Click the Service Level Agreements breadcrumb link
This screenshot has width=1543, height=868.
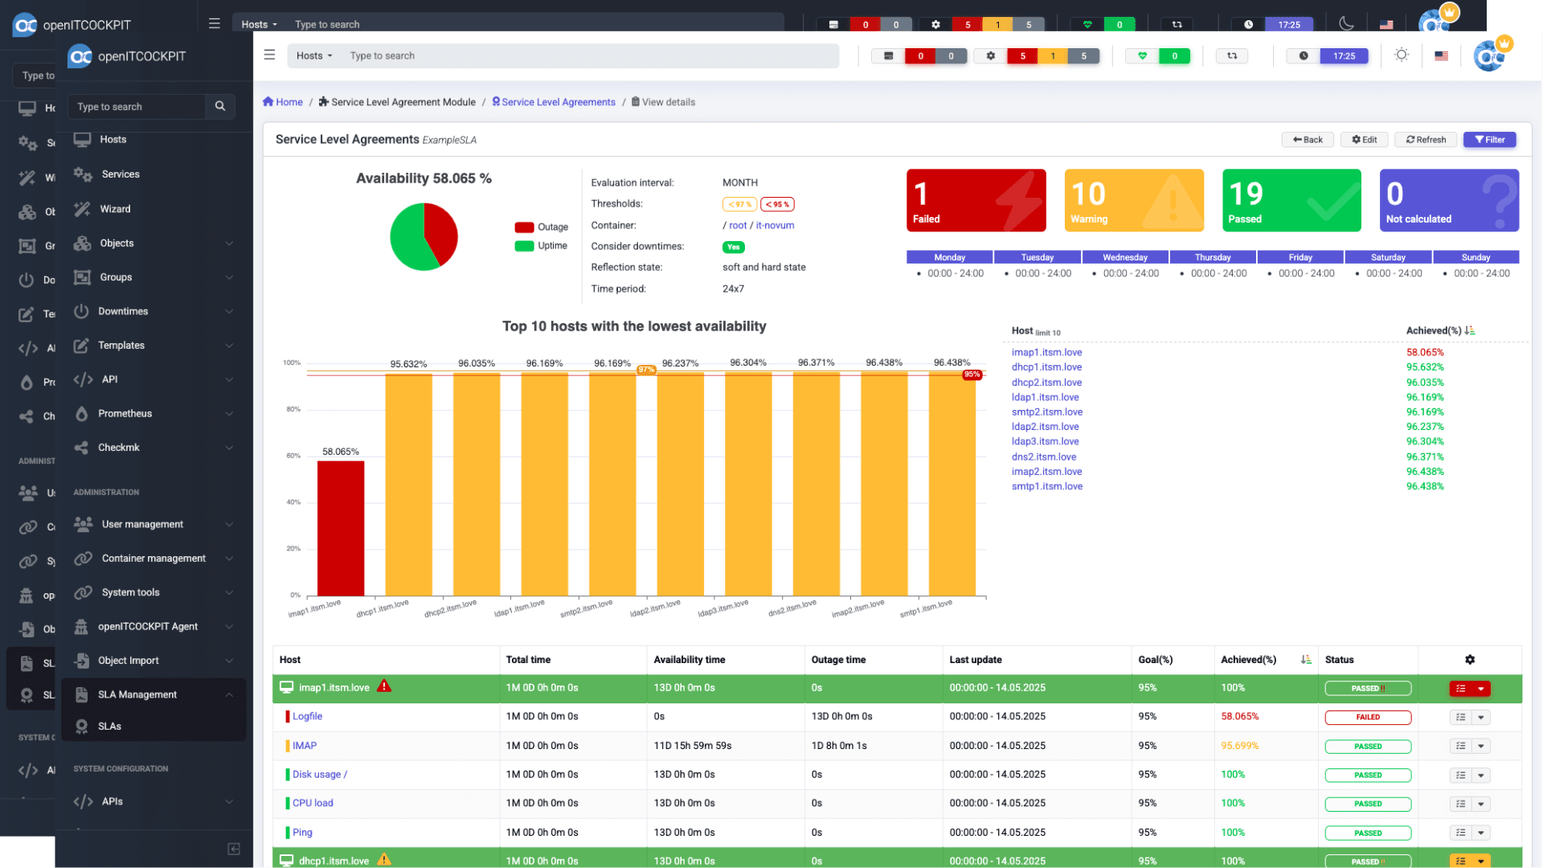(x=559, y=102)
